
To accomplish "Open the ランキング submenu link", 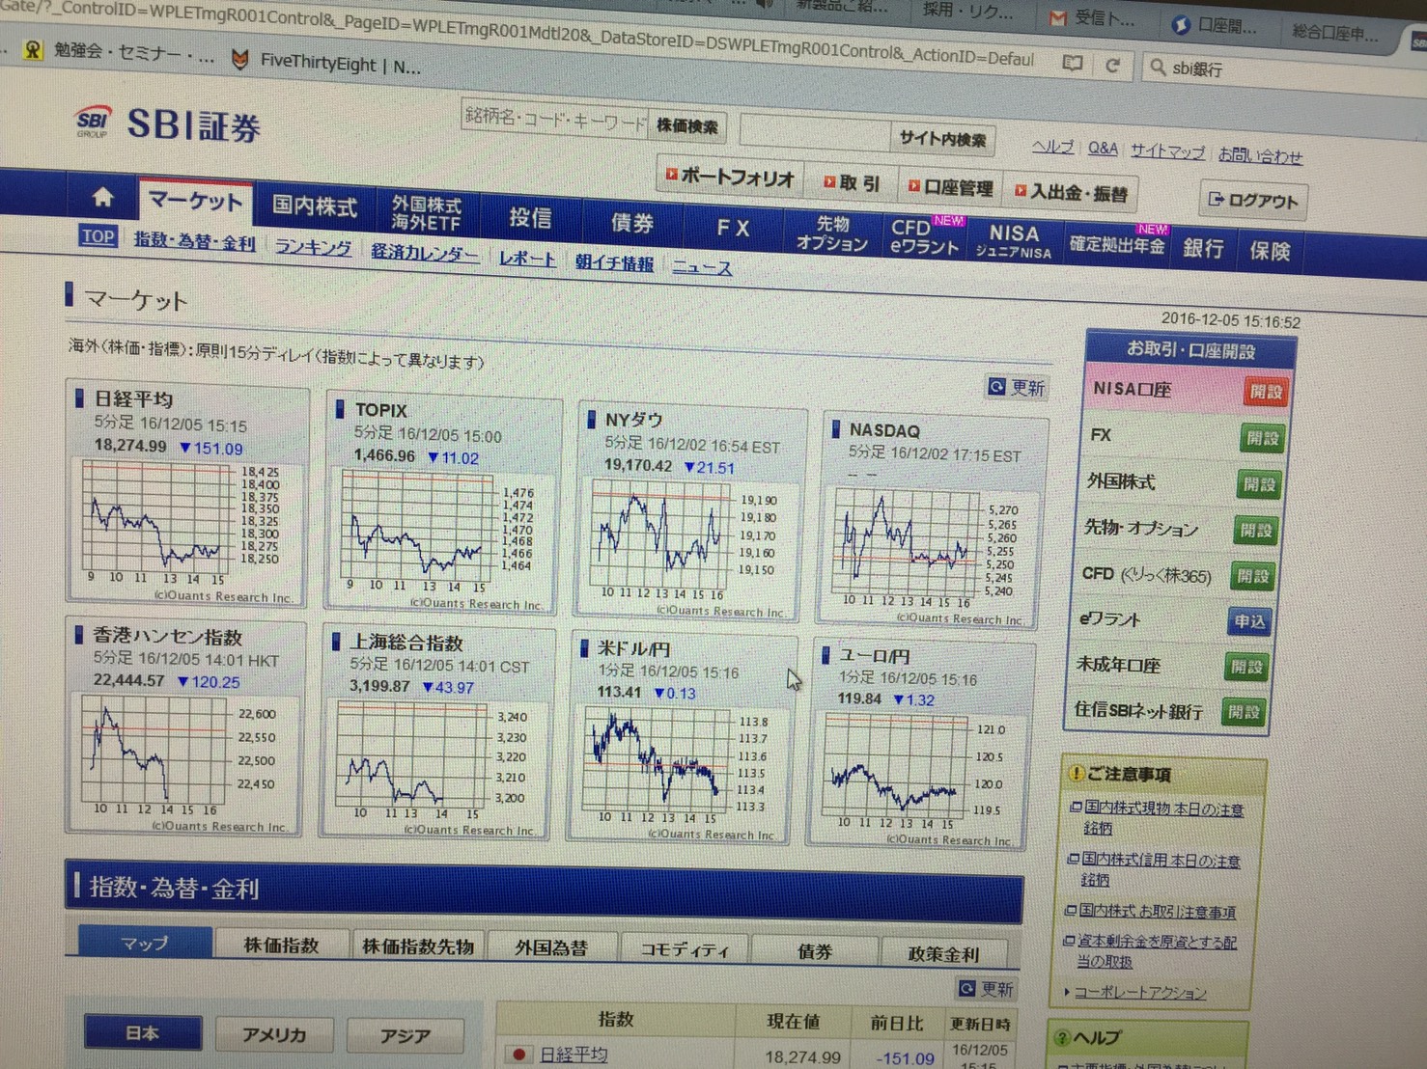I will (313, 247).
